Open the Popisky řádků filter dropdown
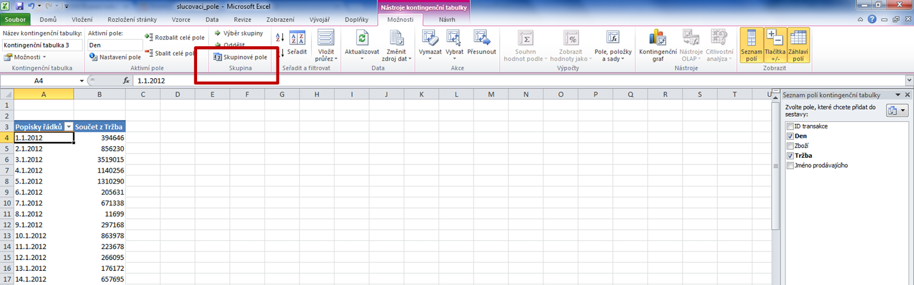 (x=69, y=127)
